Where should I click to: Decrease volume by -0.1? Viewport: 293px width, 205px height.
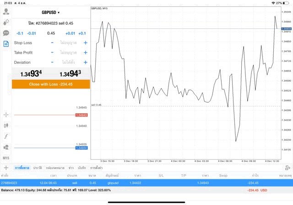point(20,33)
